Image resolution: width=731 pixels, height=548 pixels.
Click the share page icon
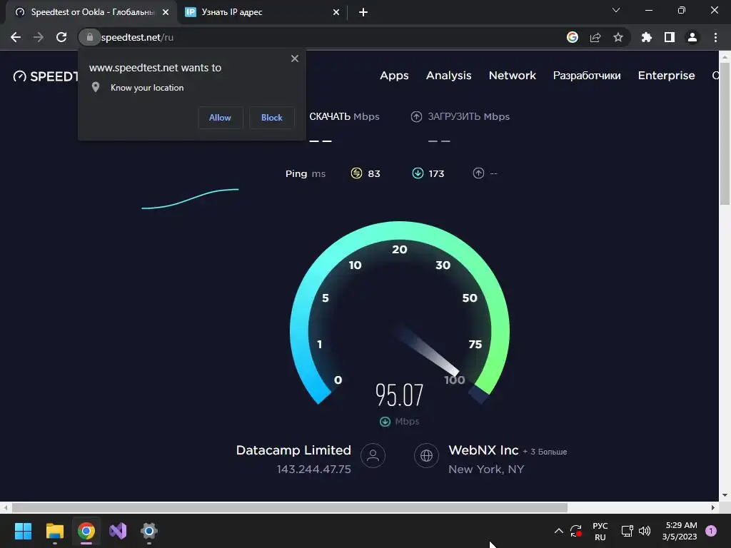(595, 37)
